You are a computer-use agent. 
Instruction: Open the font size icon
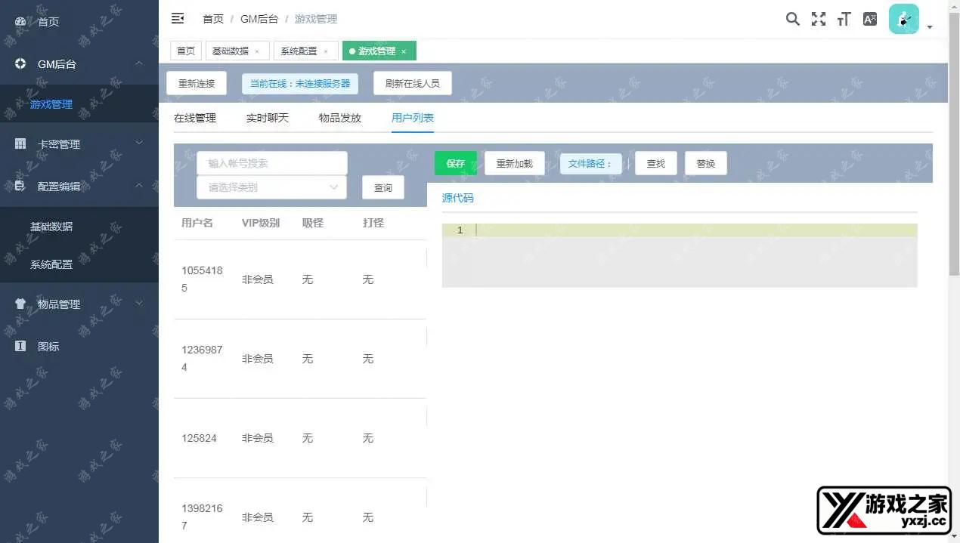844,19
